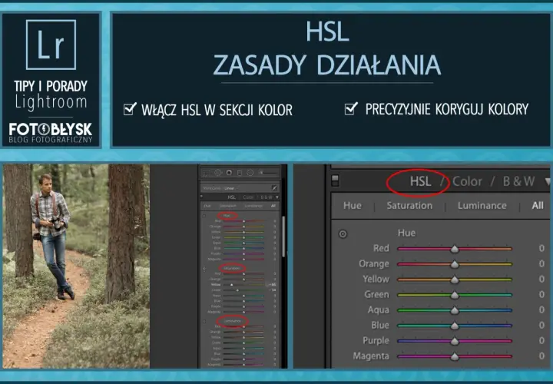
Task: Click the enlarged Yellow hue value field
Action: click(541, 279)
